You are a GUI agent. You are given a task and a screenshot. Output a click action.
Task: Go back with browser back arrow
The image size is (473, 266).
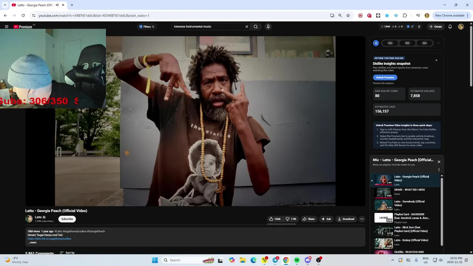tap(5, 16)
